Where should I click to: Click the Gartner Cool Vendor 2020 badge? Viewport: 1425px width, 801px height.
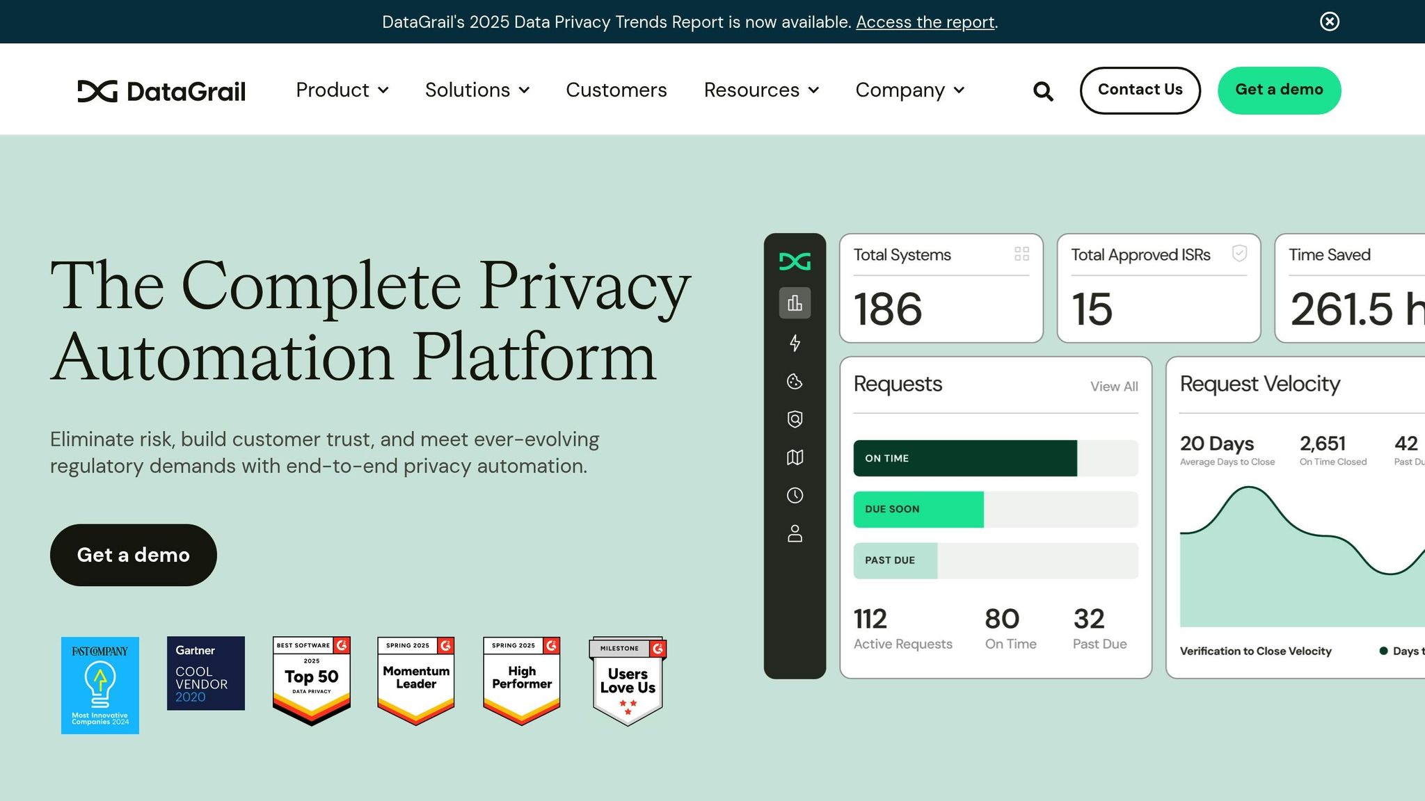pyautogui.click(x=206, y=673)
